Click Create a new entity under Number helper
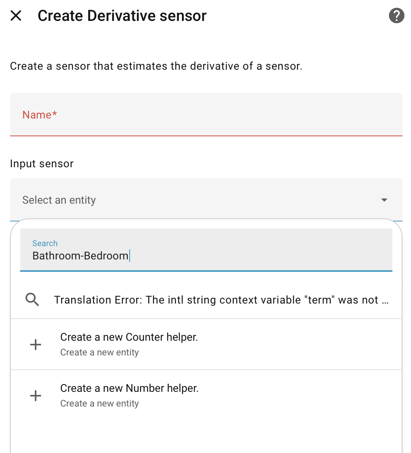The image size is (411, 453). pyautogui.click(x=99, y=403)
